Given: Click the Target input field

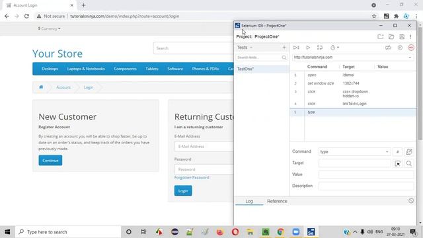Looking at the screenshot, I should [354, 163].
